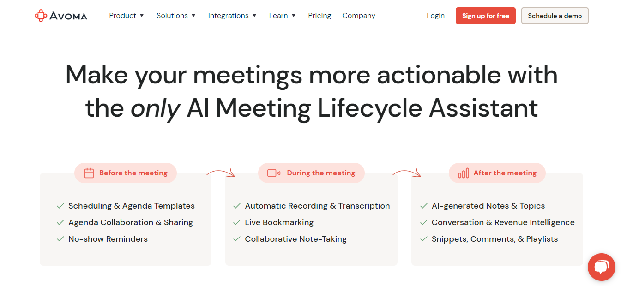Viewport: 621px width, 286px height.
Task: Select the 'During the meeting' pill badge
Action: (x=311, y=173)
